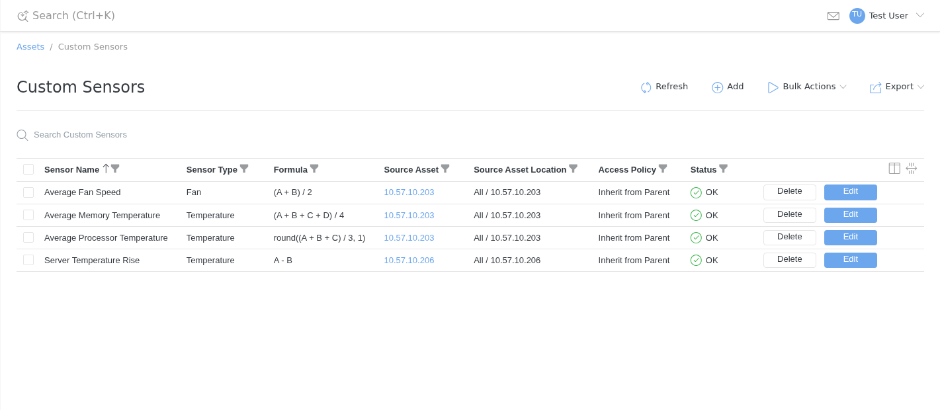Open the Source Asset Location filter icon
This screenshot has height=410, width=940.
point(573,169)
